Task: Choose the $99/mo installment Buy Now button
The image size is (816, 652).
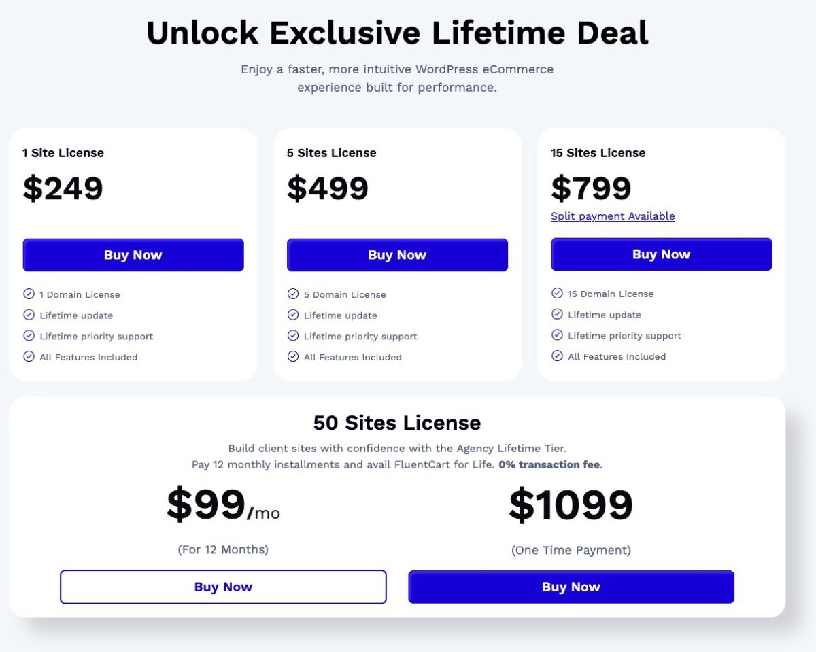Action: (x=223, y=587)
